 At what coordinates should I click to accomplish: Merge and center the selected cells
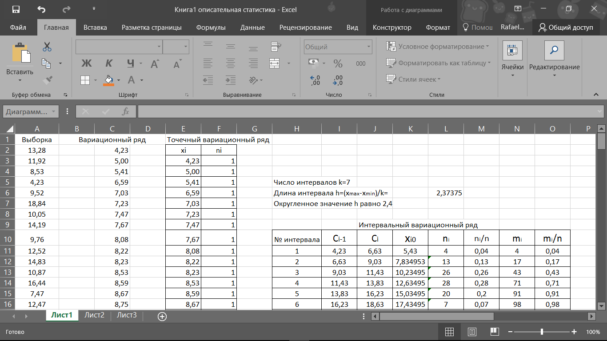point(275,63)
